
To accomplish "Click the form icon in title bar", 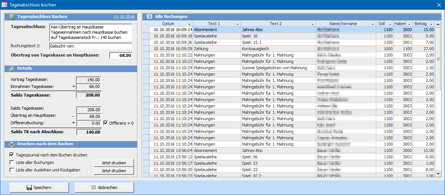I will pyautogui.click(x=5, y=5).
